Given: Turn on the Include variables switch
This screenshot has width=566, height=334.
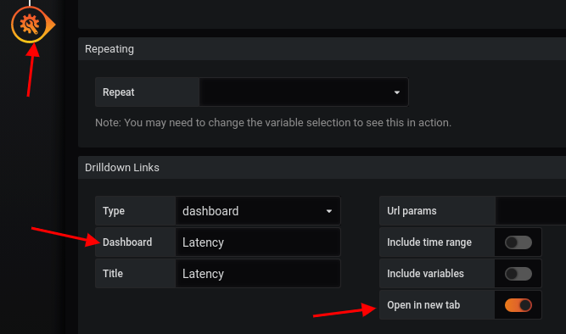Looking at the screenshot, I should pyautogui.click(x=518, y=274).
